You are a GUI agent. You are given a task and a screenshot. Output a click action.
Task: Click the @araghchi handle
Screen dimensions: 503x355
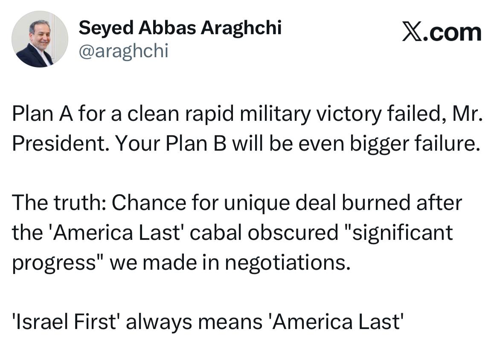(124, 51)
